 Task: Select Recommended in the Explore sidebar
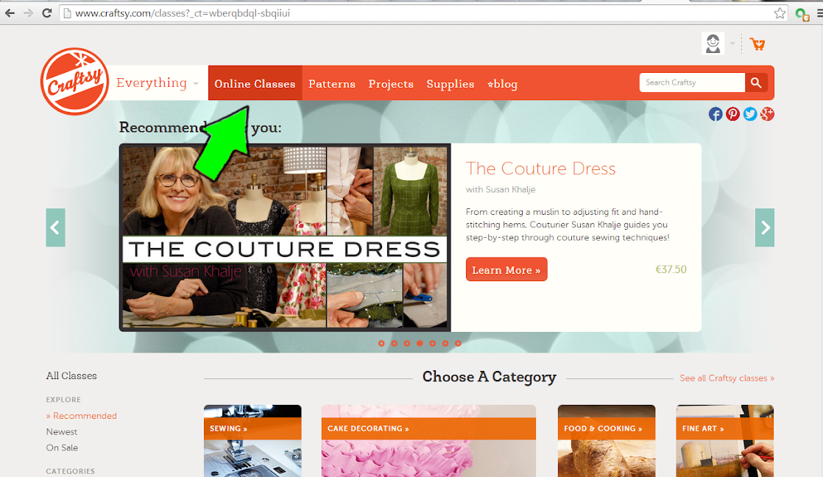pos(82,416)
